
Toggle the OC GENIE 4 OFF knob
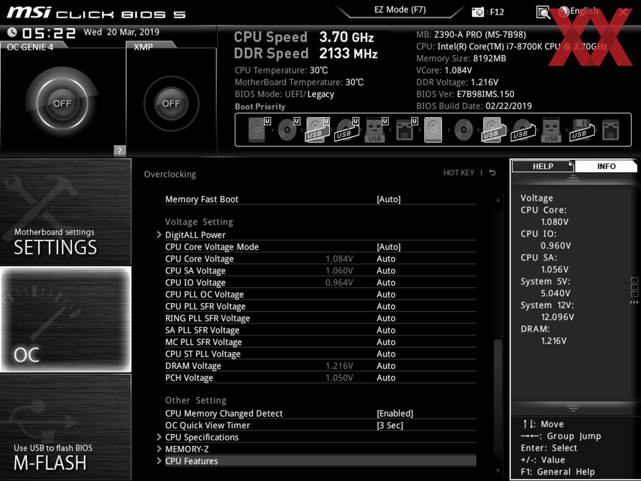point(62,103)
